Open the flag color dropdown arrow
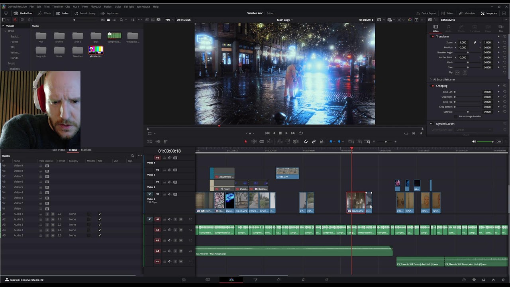This screenshot has height=287, width=510. click(x=334, y=142)
